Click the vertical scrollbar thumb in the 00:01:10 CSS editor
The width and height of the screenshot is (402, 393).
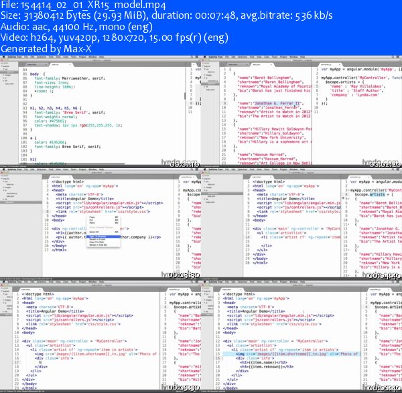tap(185, 96)
